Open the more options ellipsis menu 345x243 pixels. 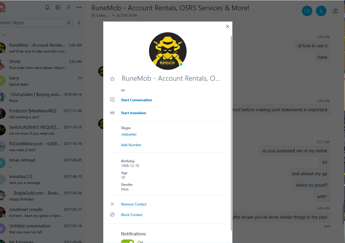click(79, 7)
